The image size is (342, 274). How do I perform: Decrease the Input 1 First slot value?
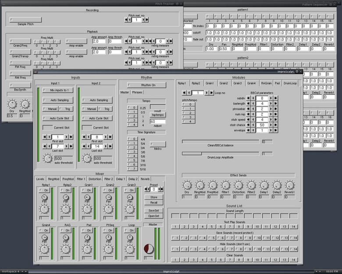click(48, 137)
